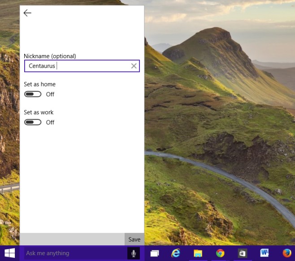The height and width of the screenshot is (261, 295).
Task: Clear the Nickname field with the X
Action: pos(134,66)
